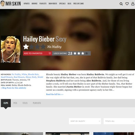Select the first user rating star
Viewport: 135px width, 135px height.
(x=75, y=53)
